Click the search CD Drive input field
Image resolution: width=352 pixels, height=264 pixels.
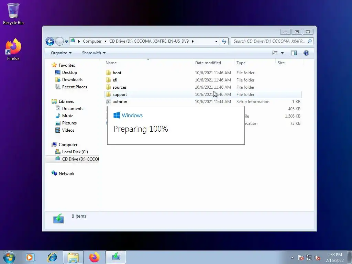pyautogui.click(x=269, y=41)
